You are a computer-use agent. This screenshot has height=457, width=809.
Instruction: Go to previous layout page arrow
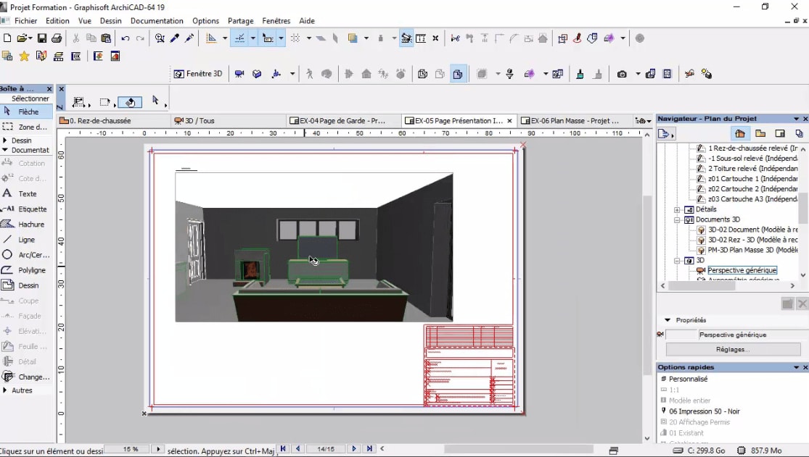297,449
